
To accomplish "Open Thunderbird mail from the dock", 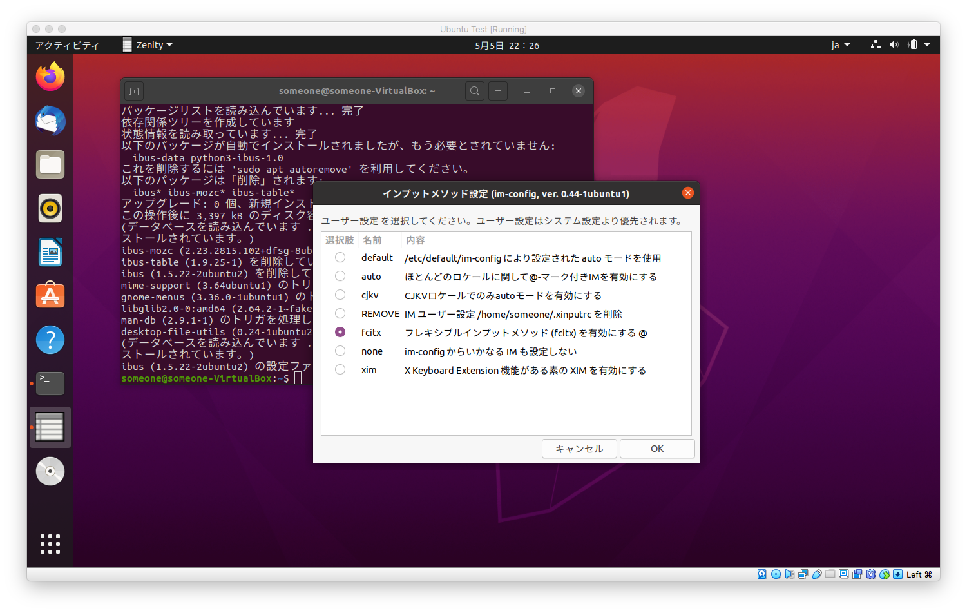I will 50,121.
